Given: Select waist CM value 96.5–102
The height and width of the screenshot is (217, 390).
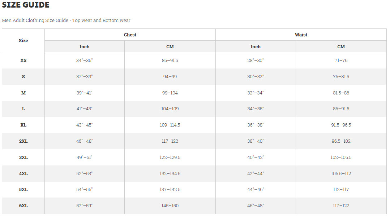Looking at the screenshot, I should (x=341, y=141).
